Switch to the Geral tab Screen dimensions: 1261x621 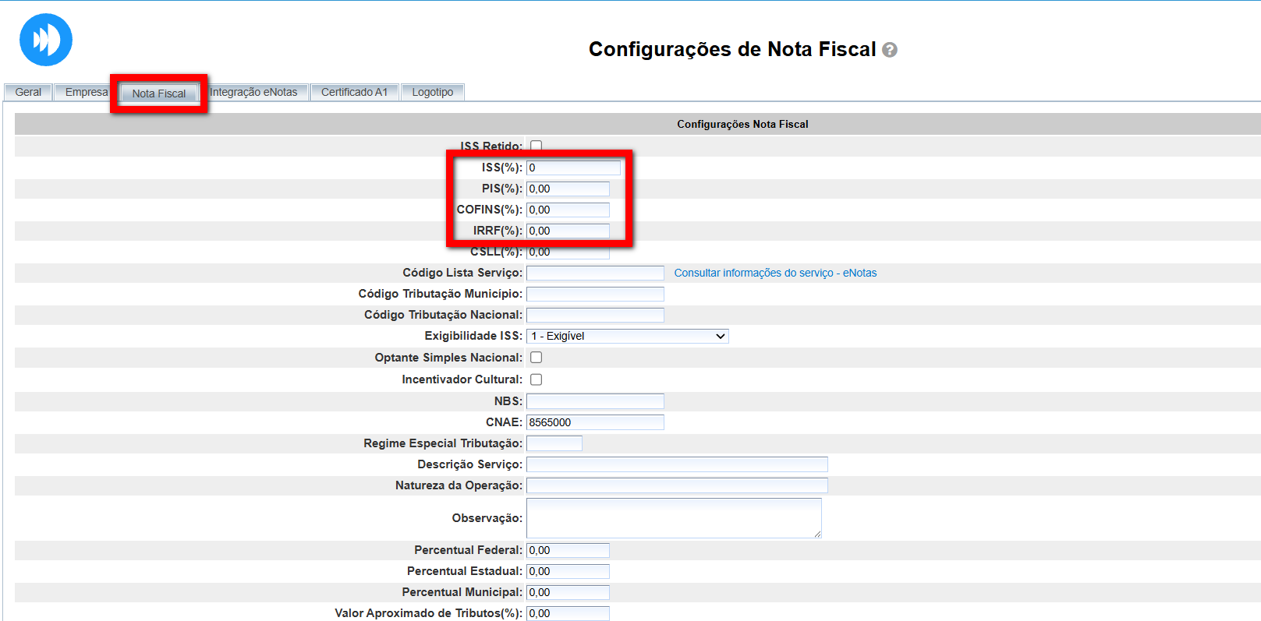click(28, 92)
